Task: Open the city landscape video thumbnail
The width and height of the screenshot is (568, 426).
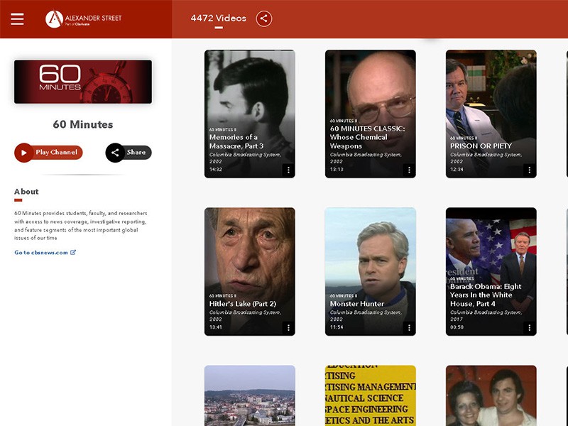Action: click(x=249, y=395)
